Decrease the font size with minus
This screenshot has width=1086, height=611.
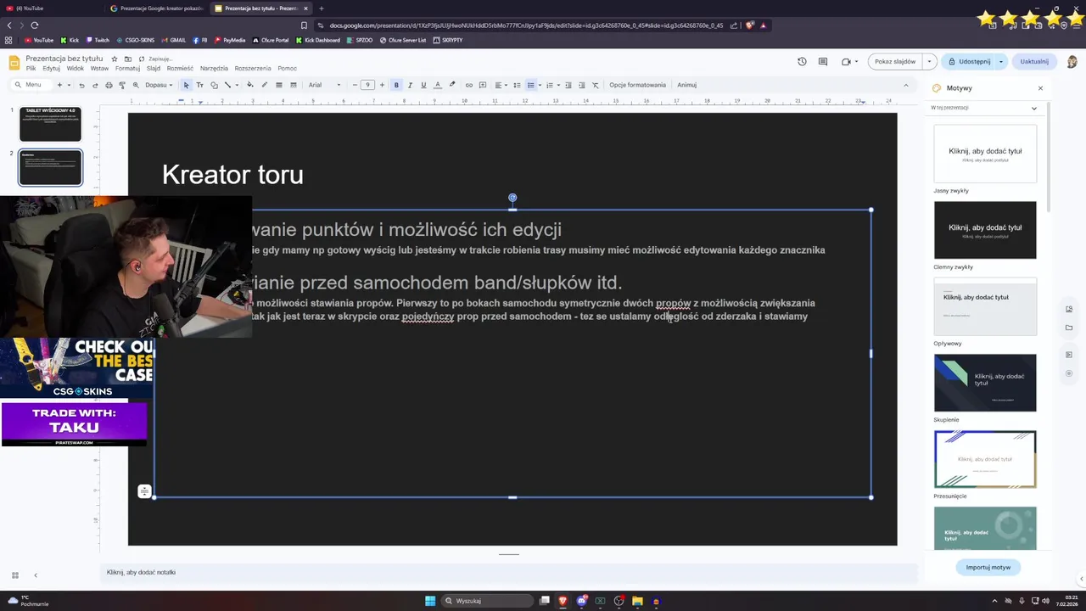(x=354, y=85)
